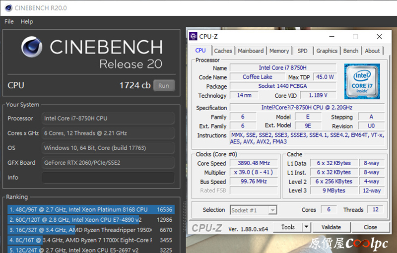The image size is (397, 253).
Task: Click the Name value Intel Core i7 8750H
Action: [283, 68]
